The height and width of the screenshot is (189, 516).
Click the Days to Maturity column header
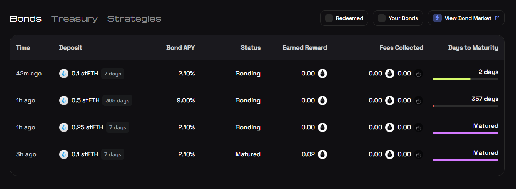(473, 48)
